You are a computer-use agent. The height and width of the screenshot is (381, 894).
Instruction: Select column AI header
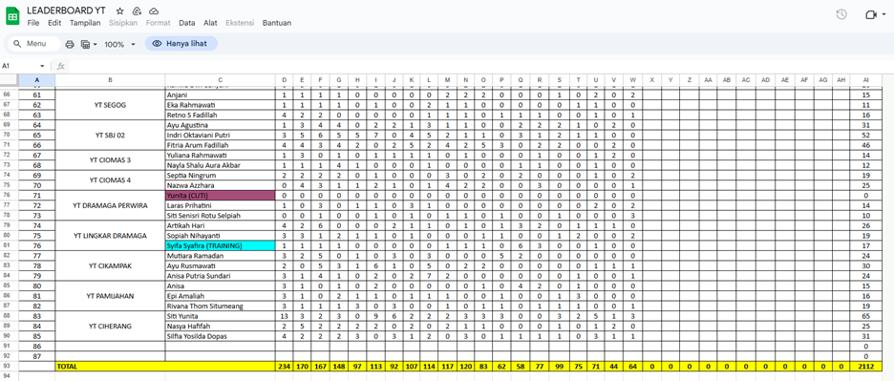(x=865, y=80)
